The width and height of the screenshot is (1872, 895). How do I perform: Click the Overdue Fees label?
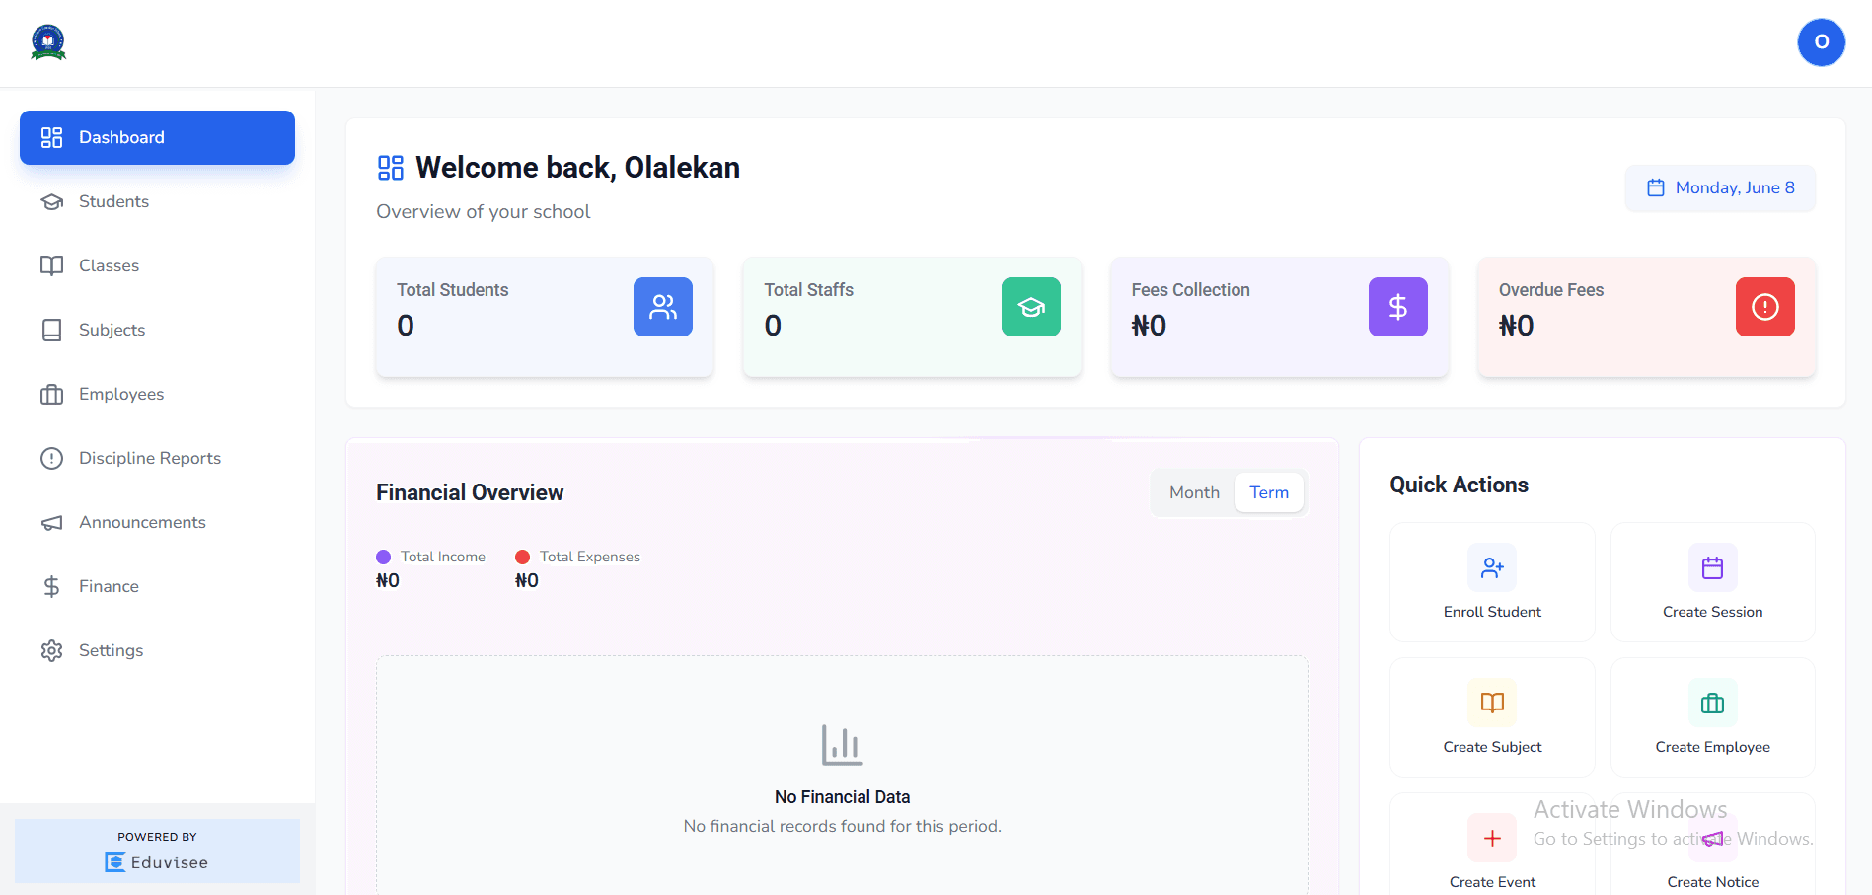click(1550, 290)
